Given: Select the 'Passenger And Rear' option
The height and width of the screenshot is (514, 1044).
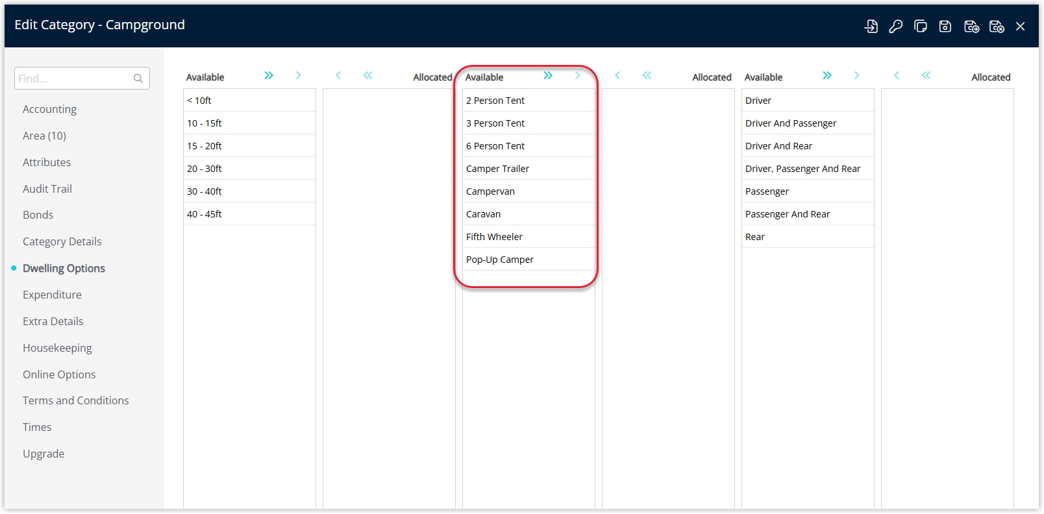Looking at the screenshot, I should click(808, 214).
